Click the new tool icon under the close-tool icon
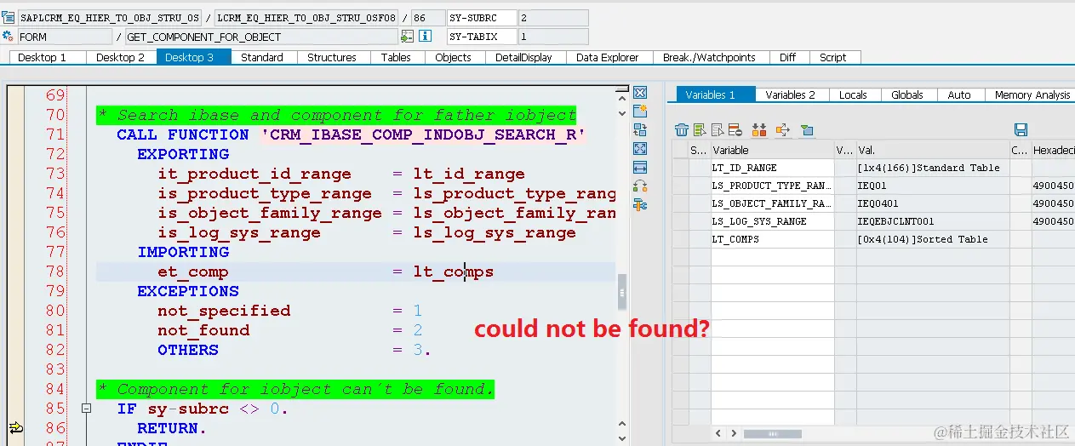 click(x=640, y=111)
